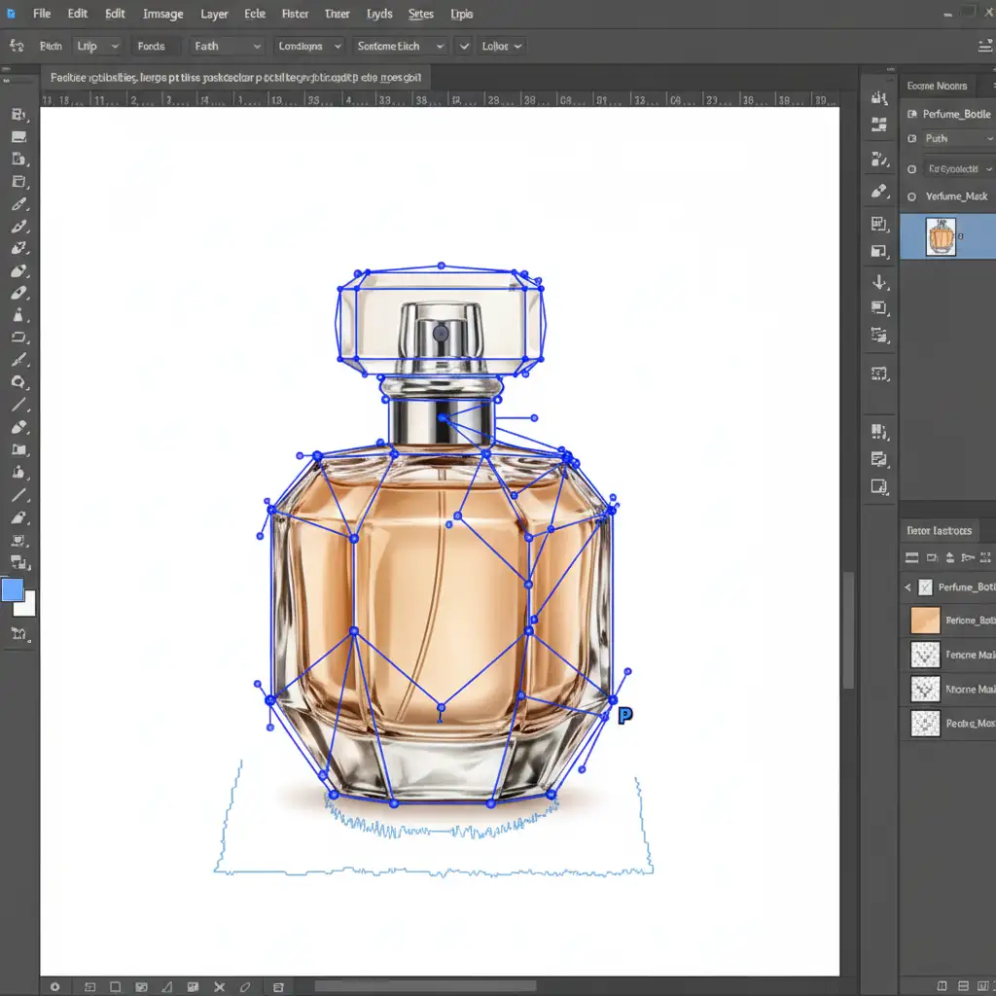996x996 pixels.
Task: Click the Fonds button in options bar
Action: (151, 46)
